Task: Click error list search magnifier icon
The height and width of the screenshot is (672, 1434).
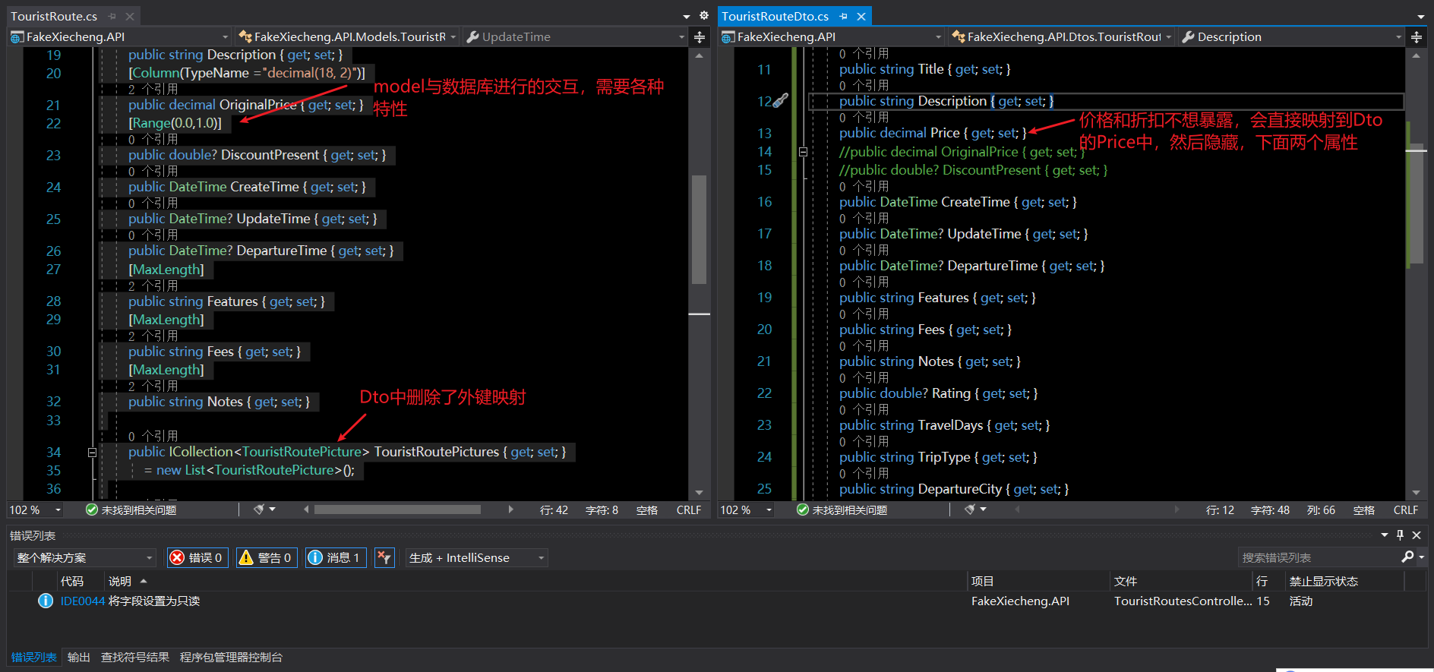Action: tap(1407, 557)
